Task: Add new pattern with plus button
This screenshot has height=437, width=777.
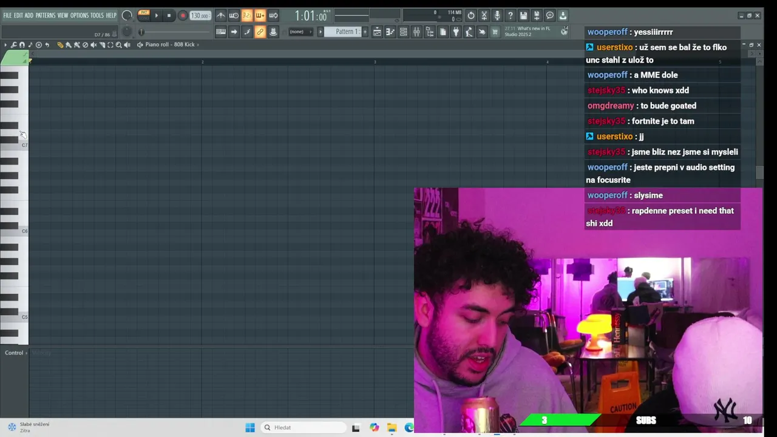Action: point(365,32)
